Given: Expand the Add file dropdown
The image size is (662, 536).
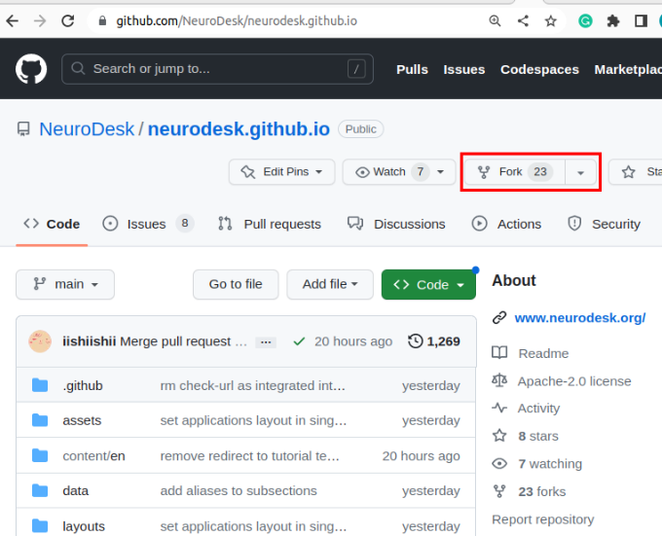Looking at the screenshot, I should [330, 284].
